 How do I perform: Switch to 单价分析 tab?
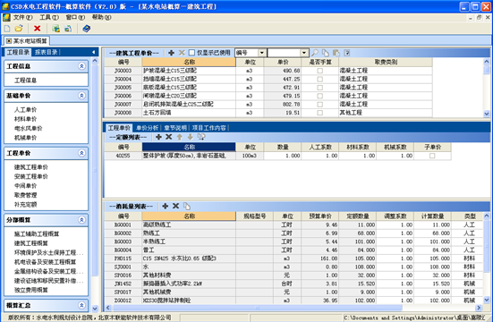click(147, 128)
